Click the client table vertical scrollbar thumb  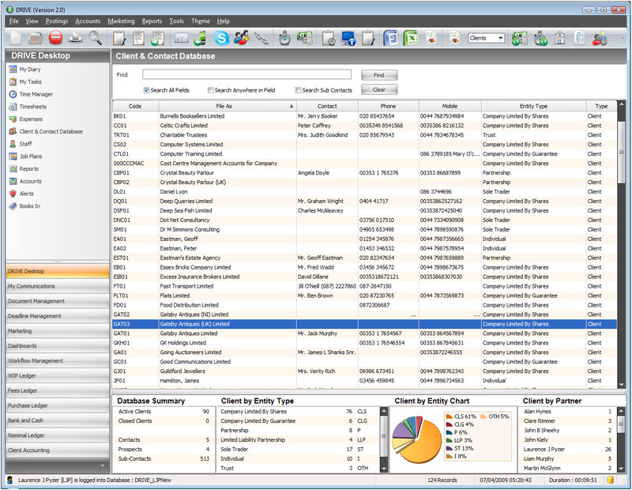pyautogui.click(x=621, y=151)
